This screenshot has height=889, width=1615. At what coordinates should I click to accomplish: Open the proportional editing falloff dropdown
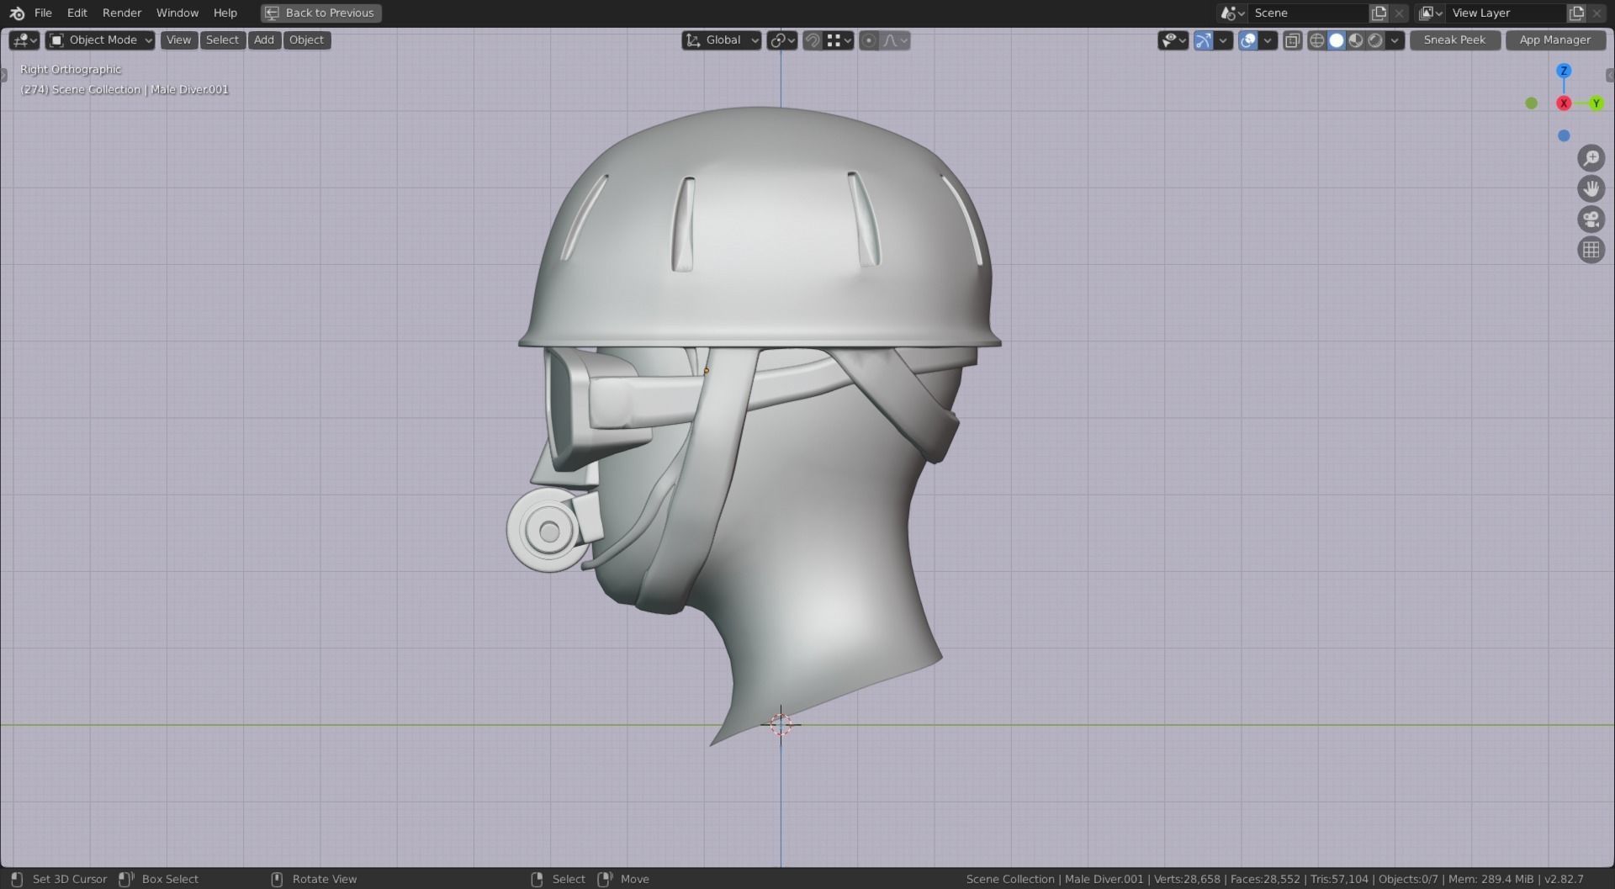(x=895, y=40)
